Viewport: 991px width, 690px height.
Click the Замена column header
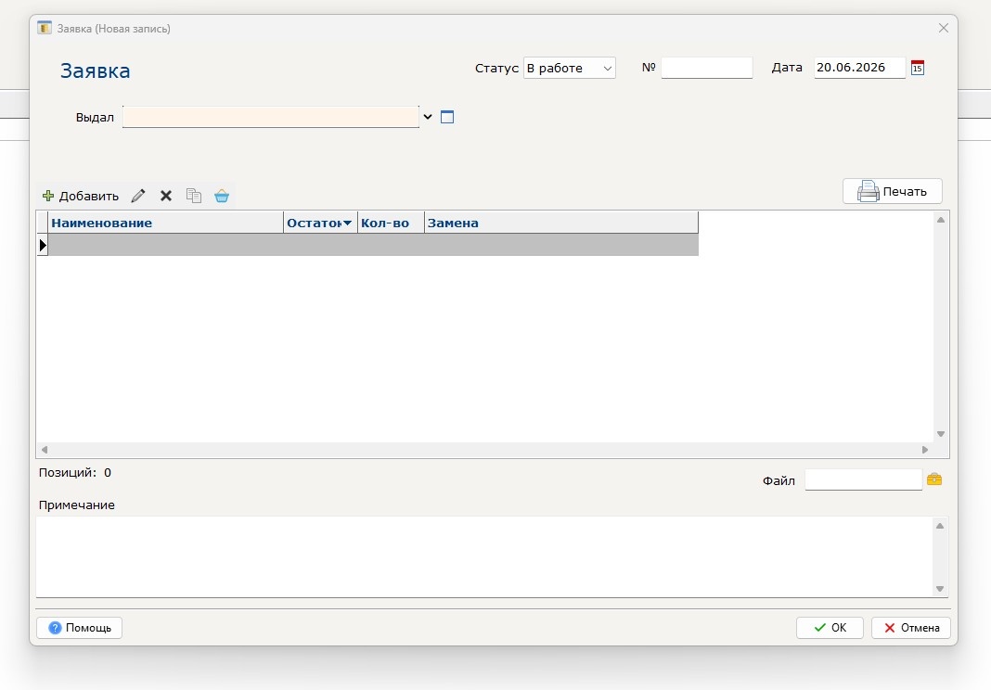tap(561, 224)
